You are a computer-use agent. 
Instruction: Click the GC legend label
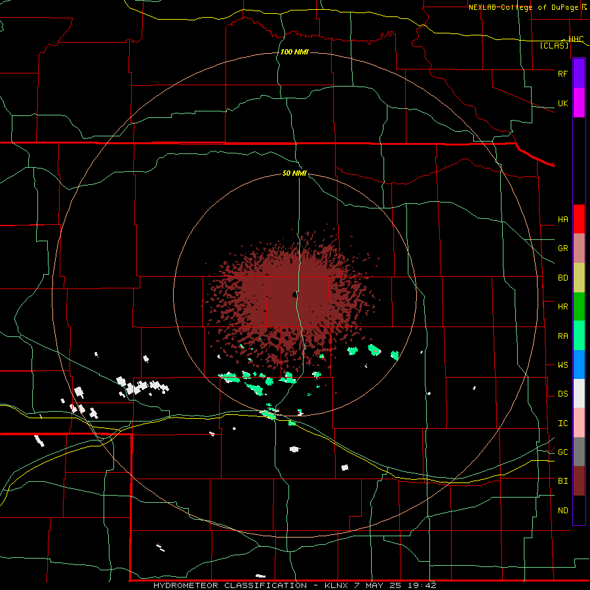(562, 452)
